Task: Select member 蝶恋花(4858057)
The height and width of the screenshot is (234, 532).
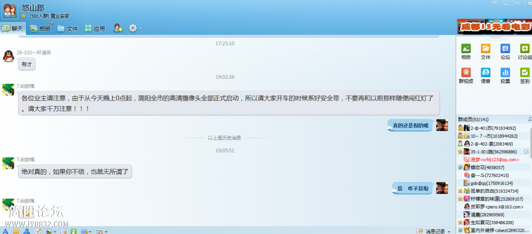Action: [x=493, y=167]
